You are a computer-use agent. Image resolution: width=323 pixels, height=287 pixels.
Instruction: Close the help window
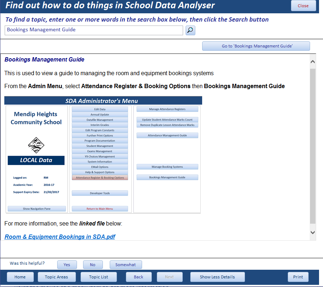(x=303, y=6)
